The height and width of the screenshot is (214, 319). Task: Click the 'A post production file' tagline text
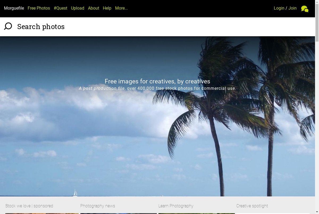tap(102, 88)
